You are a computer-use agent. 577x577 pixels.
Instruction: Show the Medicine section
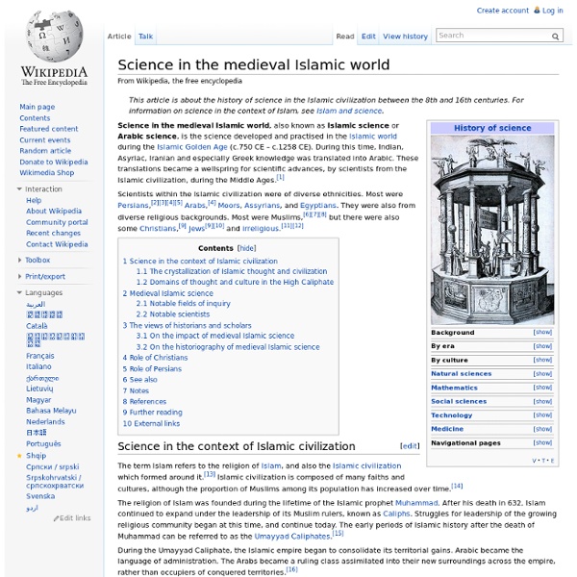(x=542, y=429)
